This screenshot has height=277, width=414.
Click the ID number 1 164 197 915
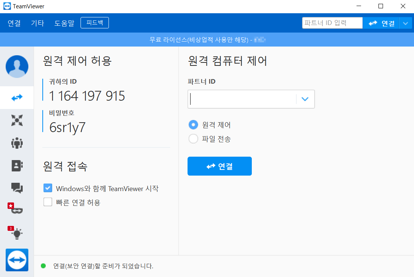pyautogui.click(x=87, y=96)
